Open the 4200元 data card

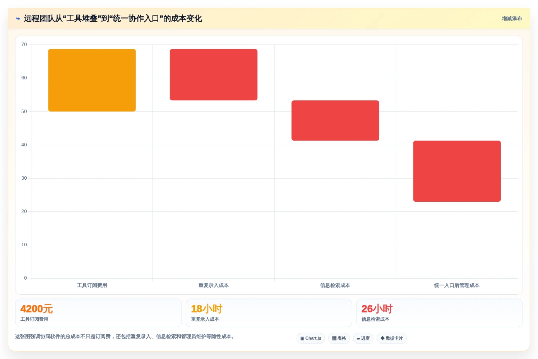coord(98,313)
